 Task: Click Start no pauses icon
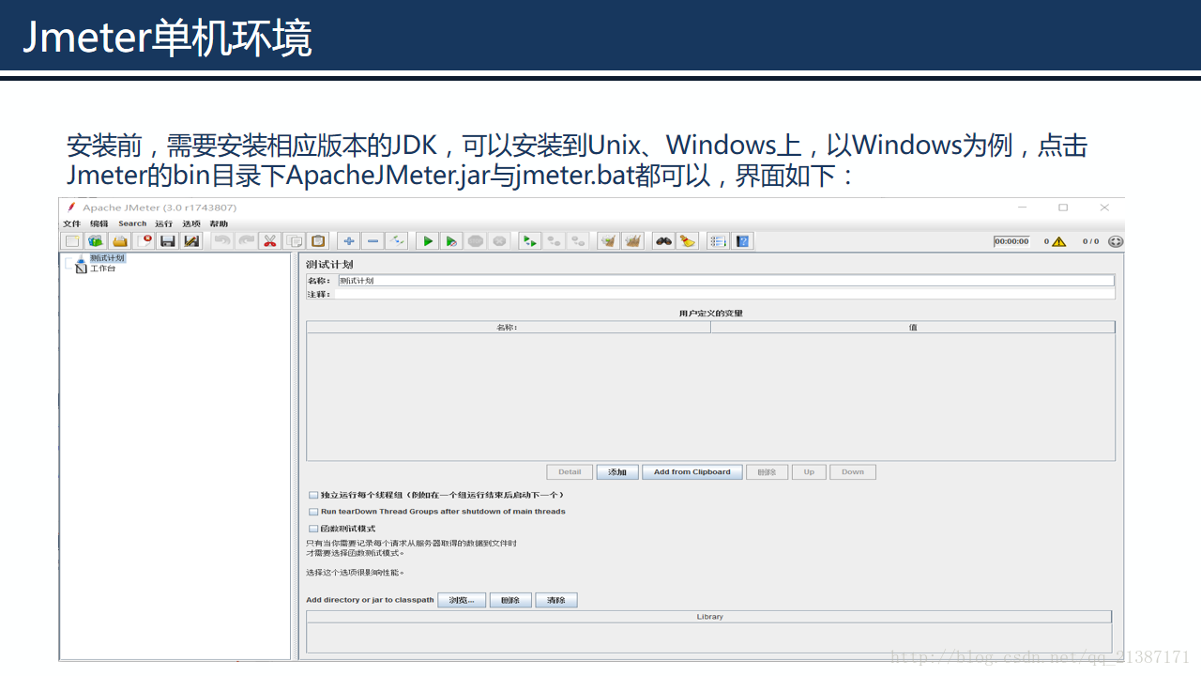[451, 241]
